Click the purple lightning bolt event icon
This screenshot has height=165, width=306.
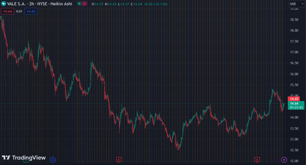coord(284,160)
